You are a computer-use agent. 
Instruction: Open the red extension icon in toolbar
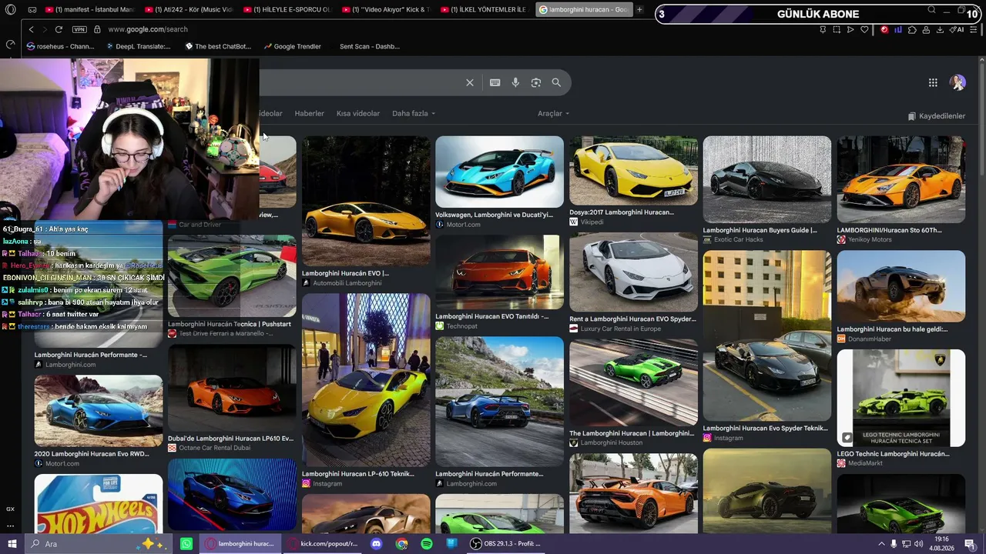pyautogui.click(x=884, y=29)
